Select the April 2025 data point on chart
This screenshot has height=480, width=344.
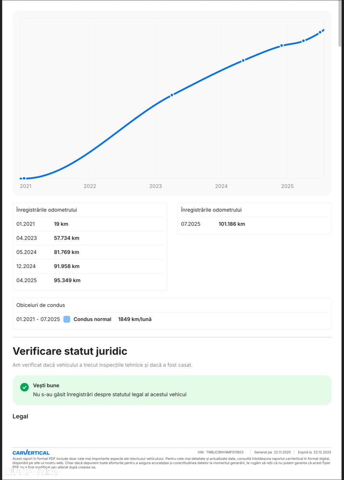[x=304, y=41]
